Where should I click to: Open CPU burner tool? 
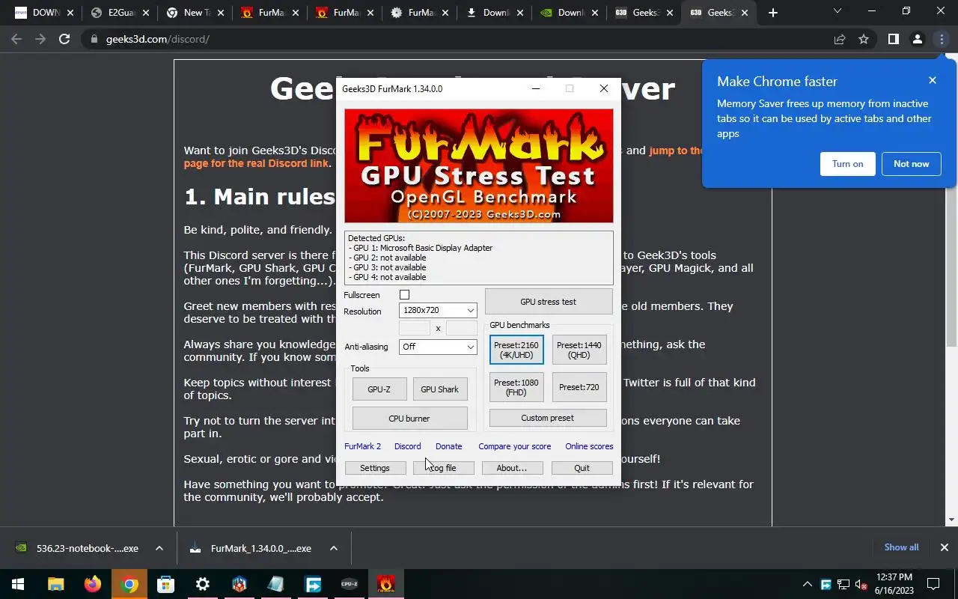tap(409, 419)
